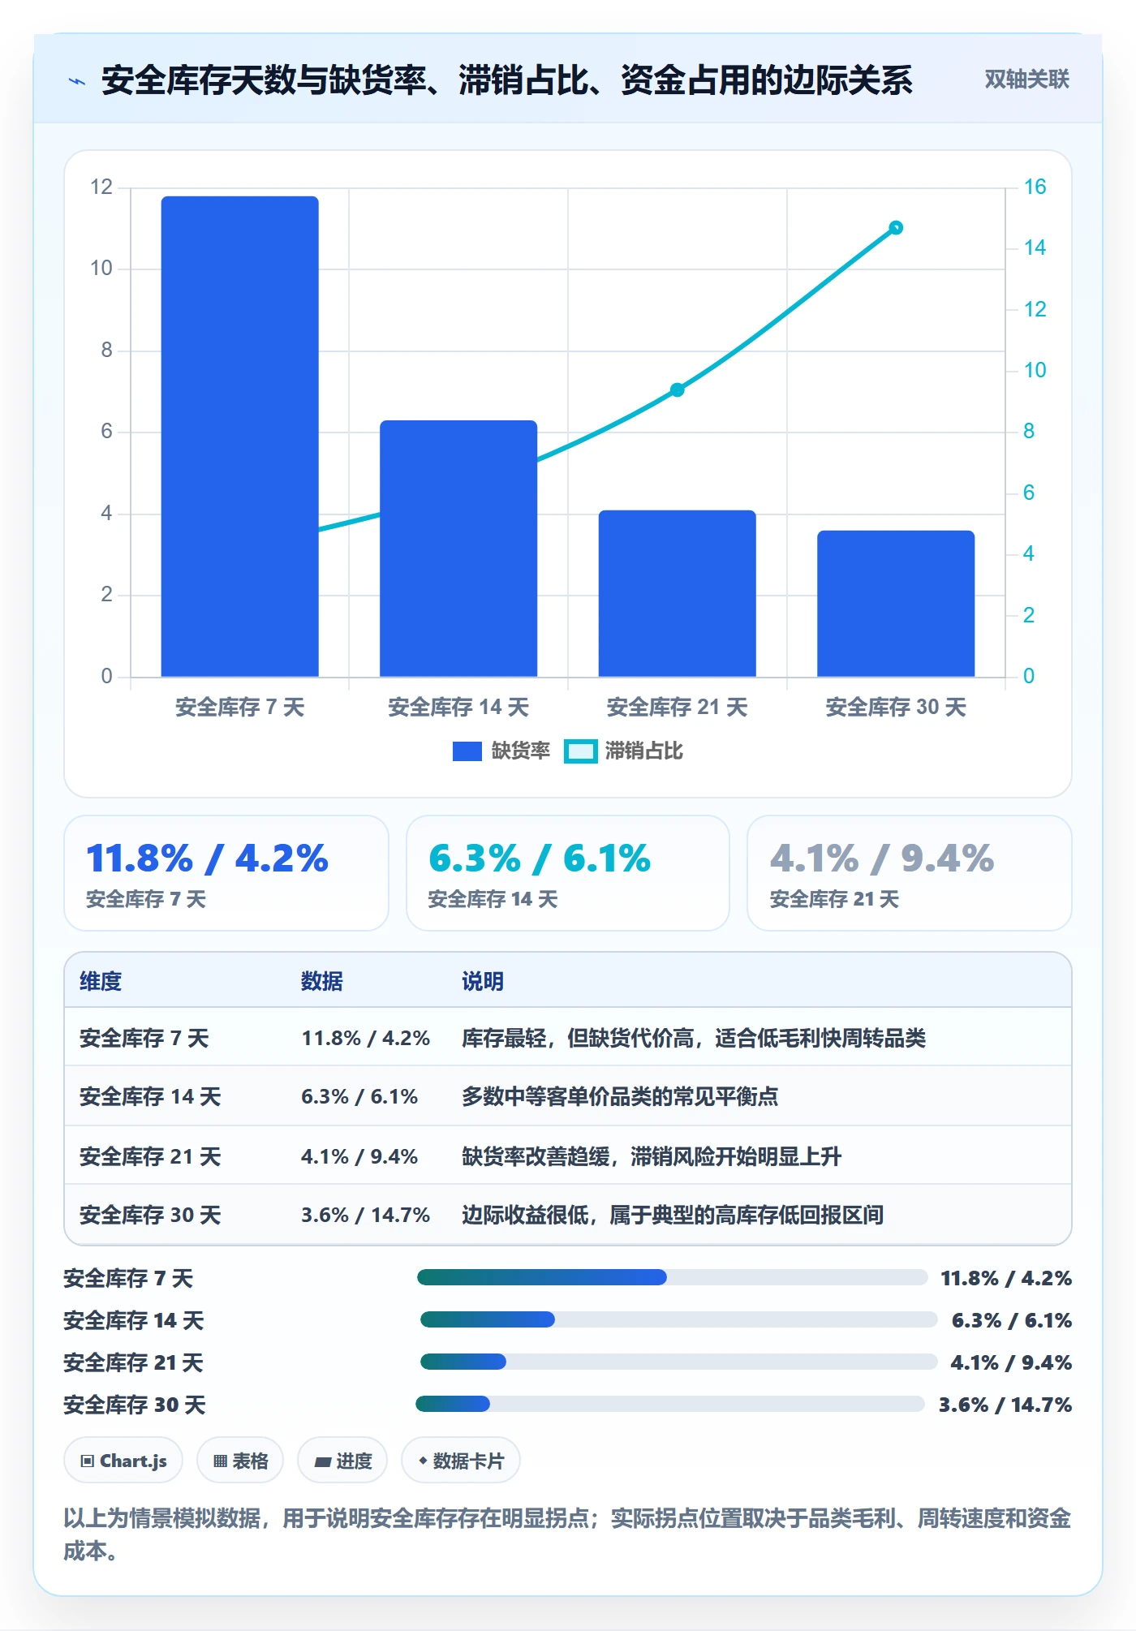
Task: Click the footnote text about 情景模拟数据
Action: click(x=568, y=1534)
